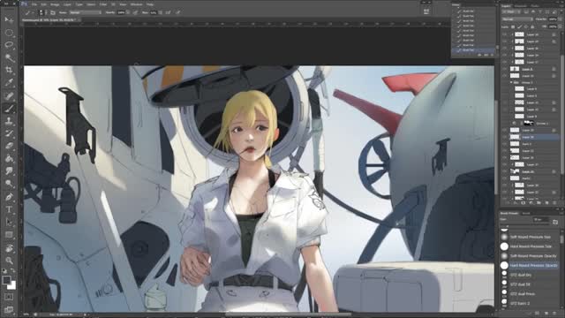The height and width of the screenshot is (318, 565).
Task: Select the Lasso tool
Action: (x=9, y=45)
